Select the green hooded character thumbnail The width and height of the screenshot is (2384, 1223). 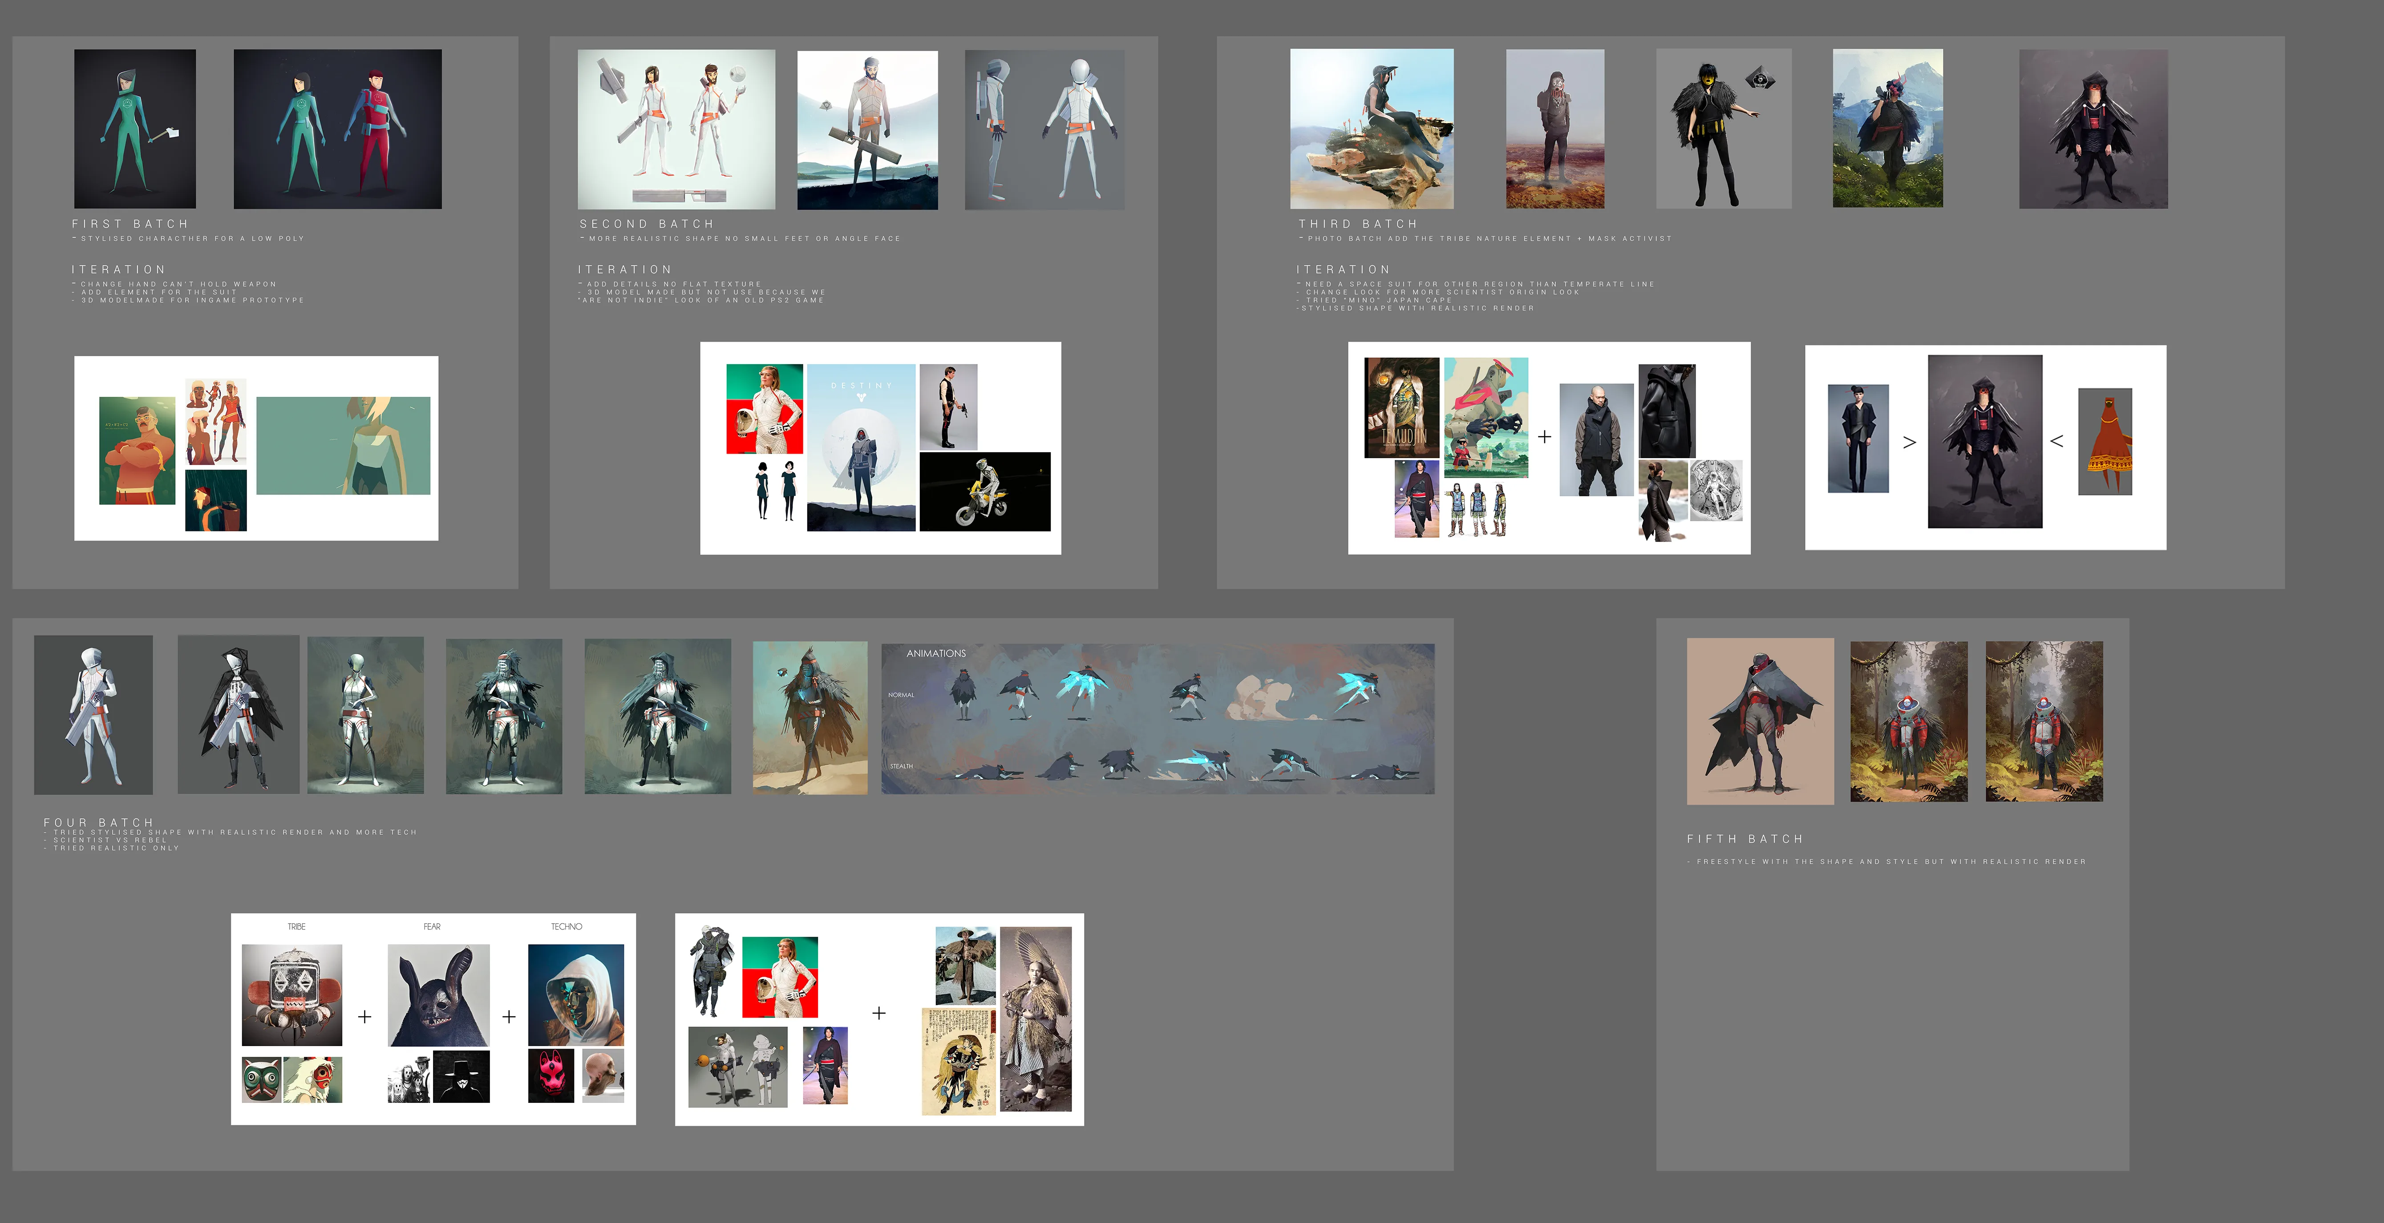point(135,129)
